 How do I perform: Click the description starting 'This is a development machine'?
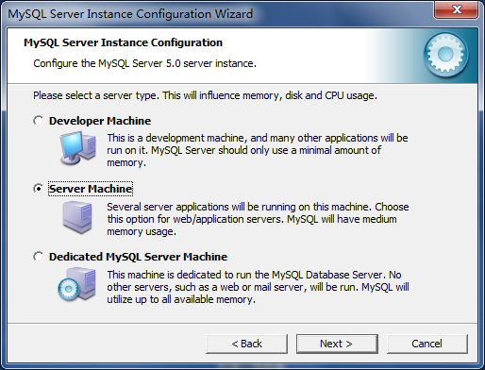tap(258, 150)
